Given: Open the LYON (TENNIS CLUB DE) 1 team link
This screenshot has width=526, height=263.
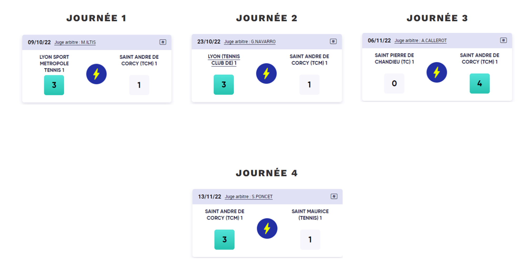Looking at the screenshot, I should 224,60.
